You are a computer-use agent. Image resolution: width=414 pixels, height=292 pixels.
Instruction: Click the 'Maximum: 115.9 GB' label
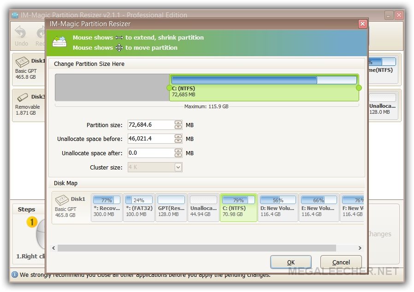pos(207,106)
